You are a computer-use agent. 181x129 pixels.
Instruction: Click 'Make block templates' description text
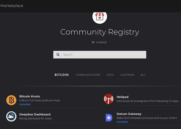[x=147, y=118]
